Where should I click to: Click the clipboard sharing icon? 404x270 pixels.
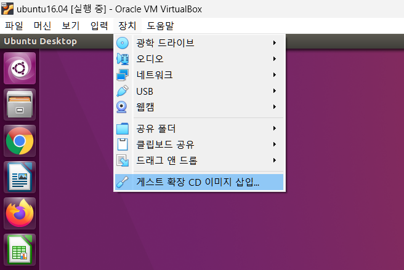point(123,145)
